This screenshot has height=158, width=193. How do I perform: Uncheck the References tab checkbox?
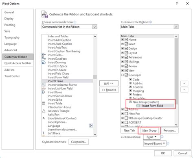(x=126, y=57)
